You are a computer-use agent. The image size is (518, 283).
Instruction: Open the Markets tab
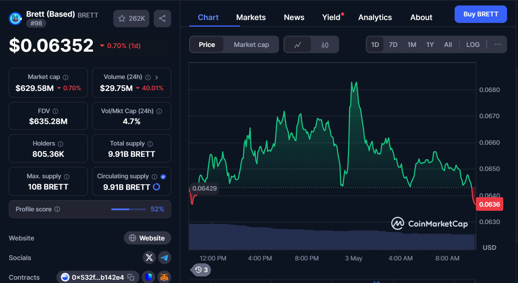coord(251,17)
